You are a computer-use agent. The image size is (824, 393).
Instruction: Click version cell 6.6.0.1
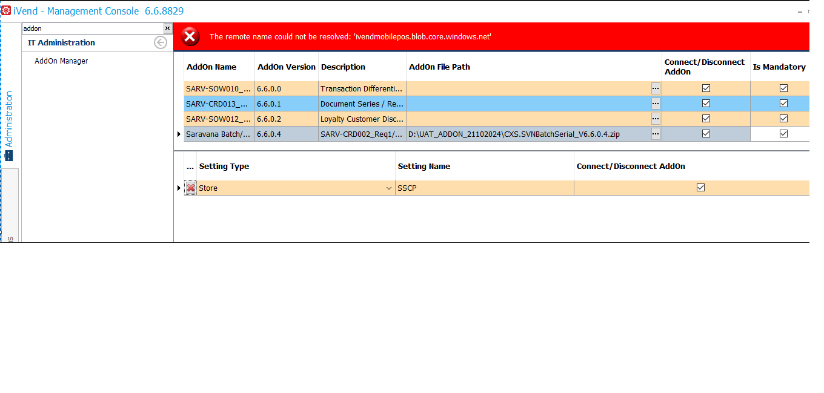point(287,104)
